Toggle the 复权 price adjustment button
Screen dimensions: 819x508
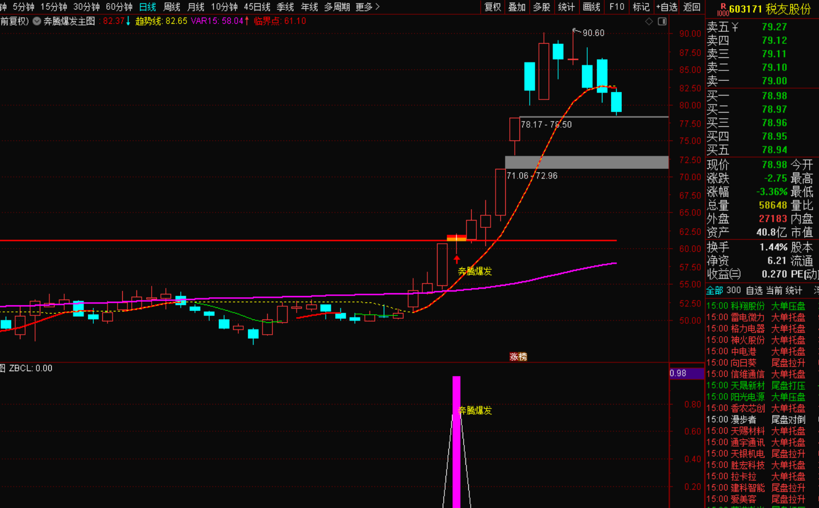(492, 7)
